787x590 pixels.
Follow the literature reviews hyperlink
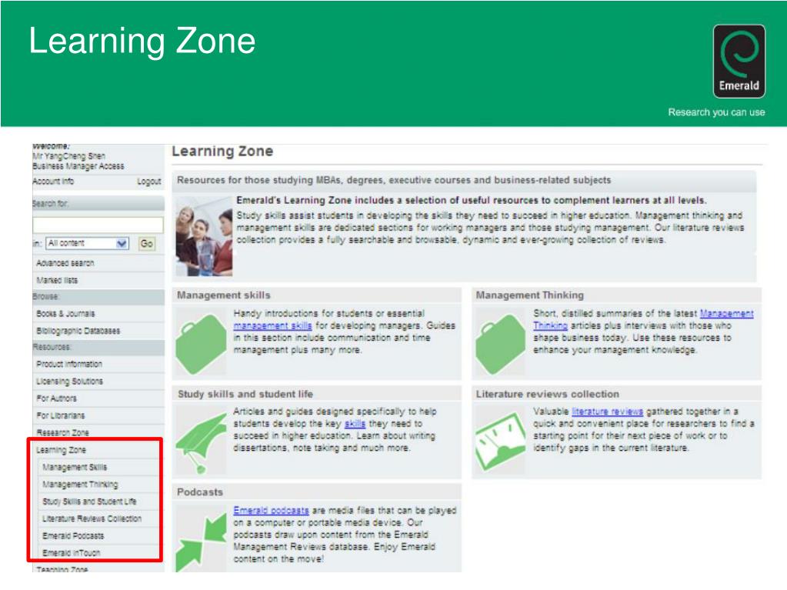[x=607, y=412]
